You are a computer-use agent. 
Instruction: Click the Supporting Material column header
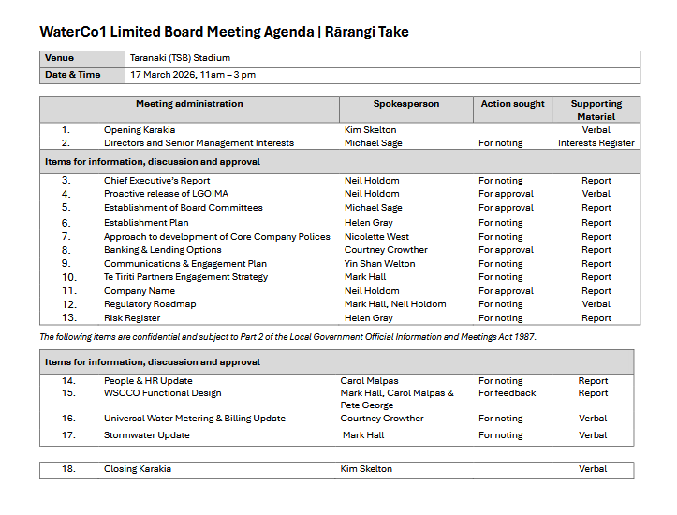pos(596,110)
